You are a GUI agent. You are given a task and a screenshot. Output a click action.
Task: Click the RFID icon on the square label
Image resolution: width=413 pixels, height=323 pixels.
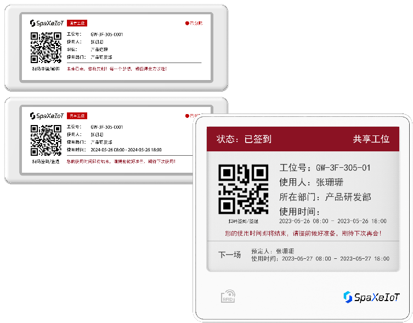tap(228, 296)
